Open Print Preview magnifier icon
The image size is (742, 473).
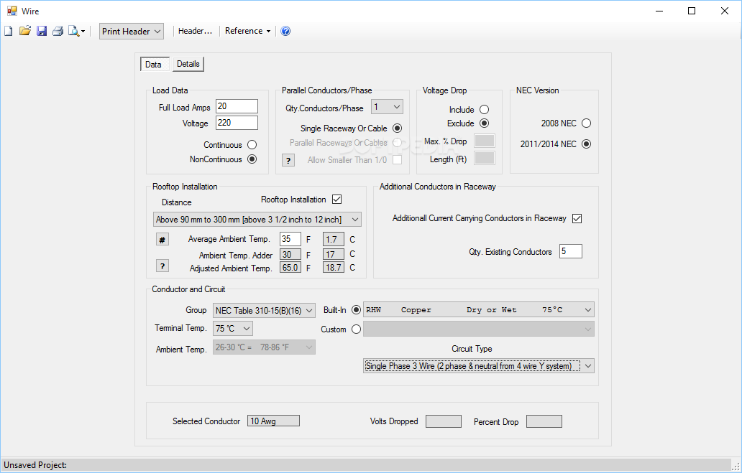pos(73,31)
